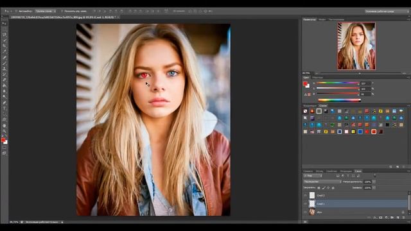
Task: Open the layer filter kind dropdown
Action: pyautogui.click(x=313, y=176)
